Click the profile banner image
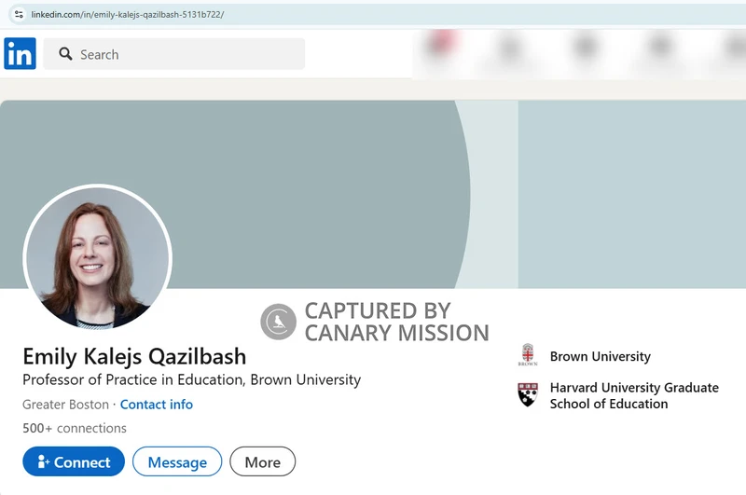 click(373, 194)
